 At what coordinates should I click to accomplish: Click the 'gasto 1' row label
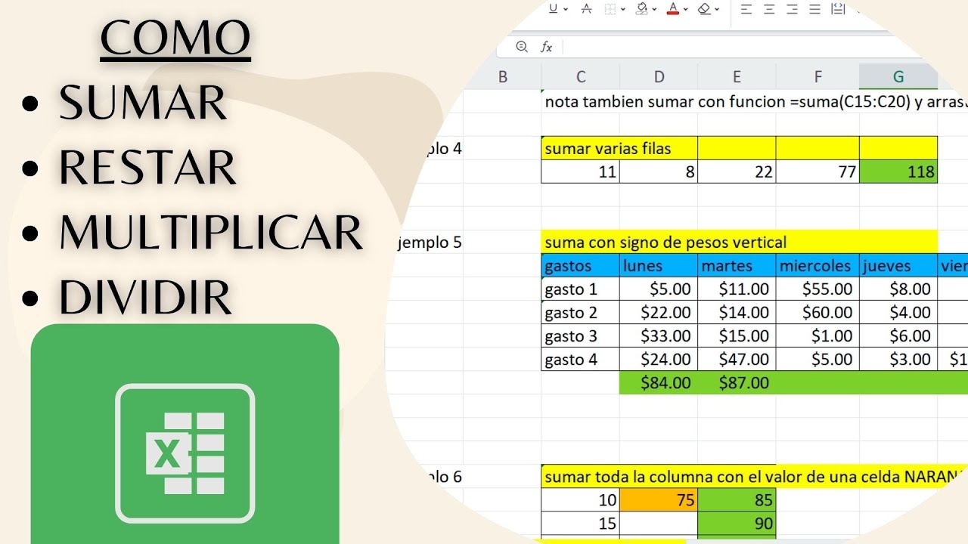pos(581,289)
